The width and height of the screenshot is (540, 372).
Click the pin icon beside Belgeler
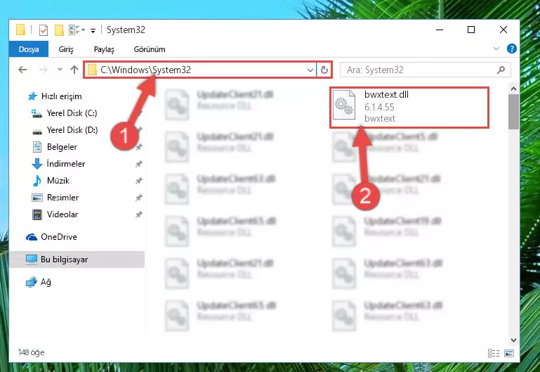pyautogui.click(x=139, y=147)
